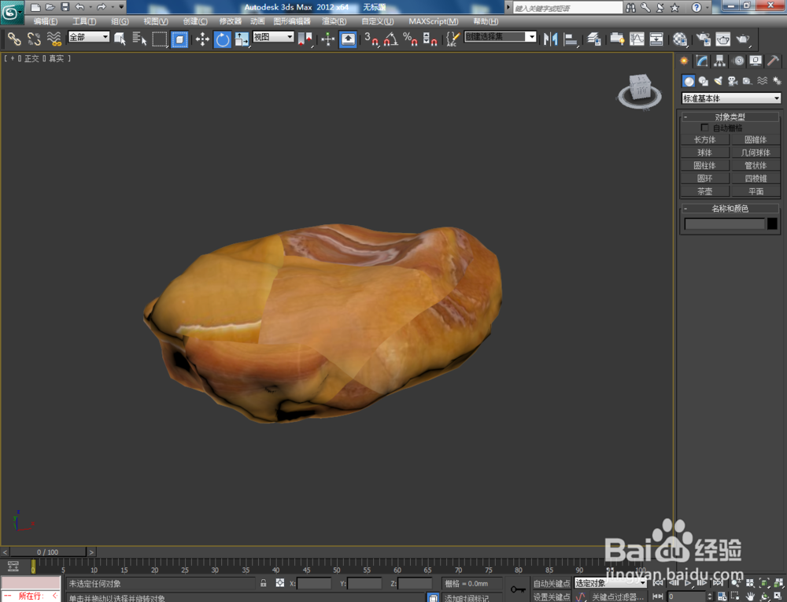787x602 pixels.
Task: Click the 0 / 100 time slider
Action: coord(48,552)
